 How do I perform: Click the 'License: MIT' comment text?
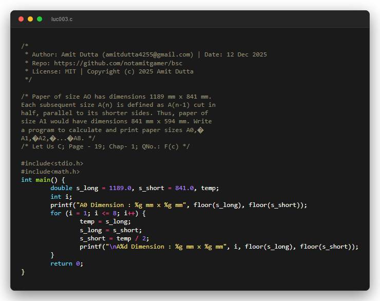[54, 71]
